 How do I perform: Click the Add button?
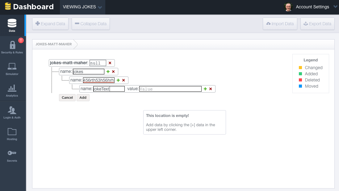83,98
